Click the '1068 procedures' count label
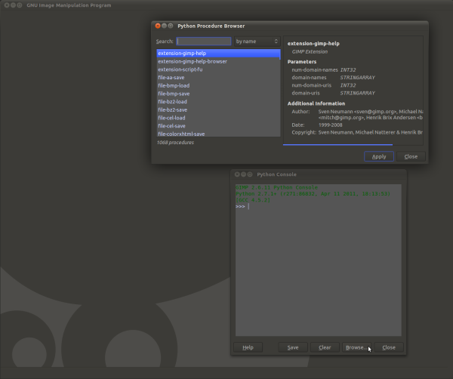 (175, 143)
